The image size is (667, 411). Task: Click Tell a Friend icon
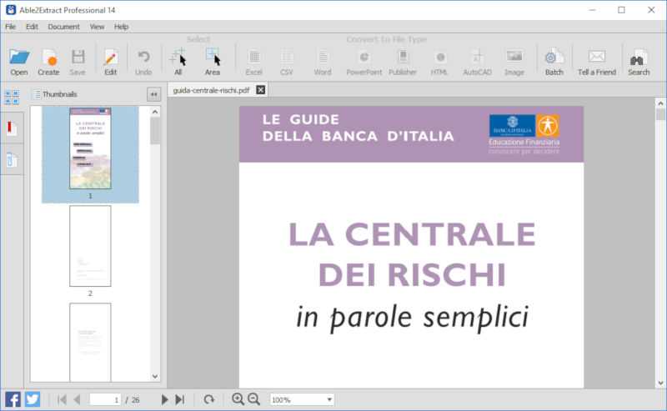[597, 62]
